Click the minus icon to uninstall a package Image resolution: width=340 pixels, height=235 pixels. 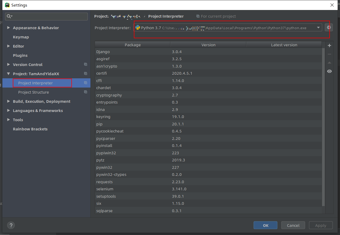[329, 54]
